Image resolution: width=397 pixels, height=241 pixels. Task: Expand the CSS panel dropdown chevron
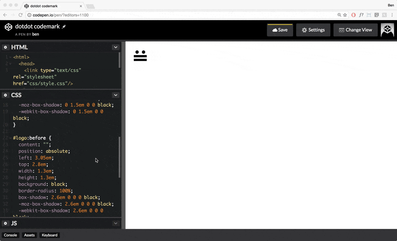116,95
